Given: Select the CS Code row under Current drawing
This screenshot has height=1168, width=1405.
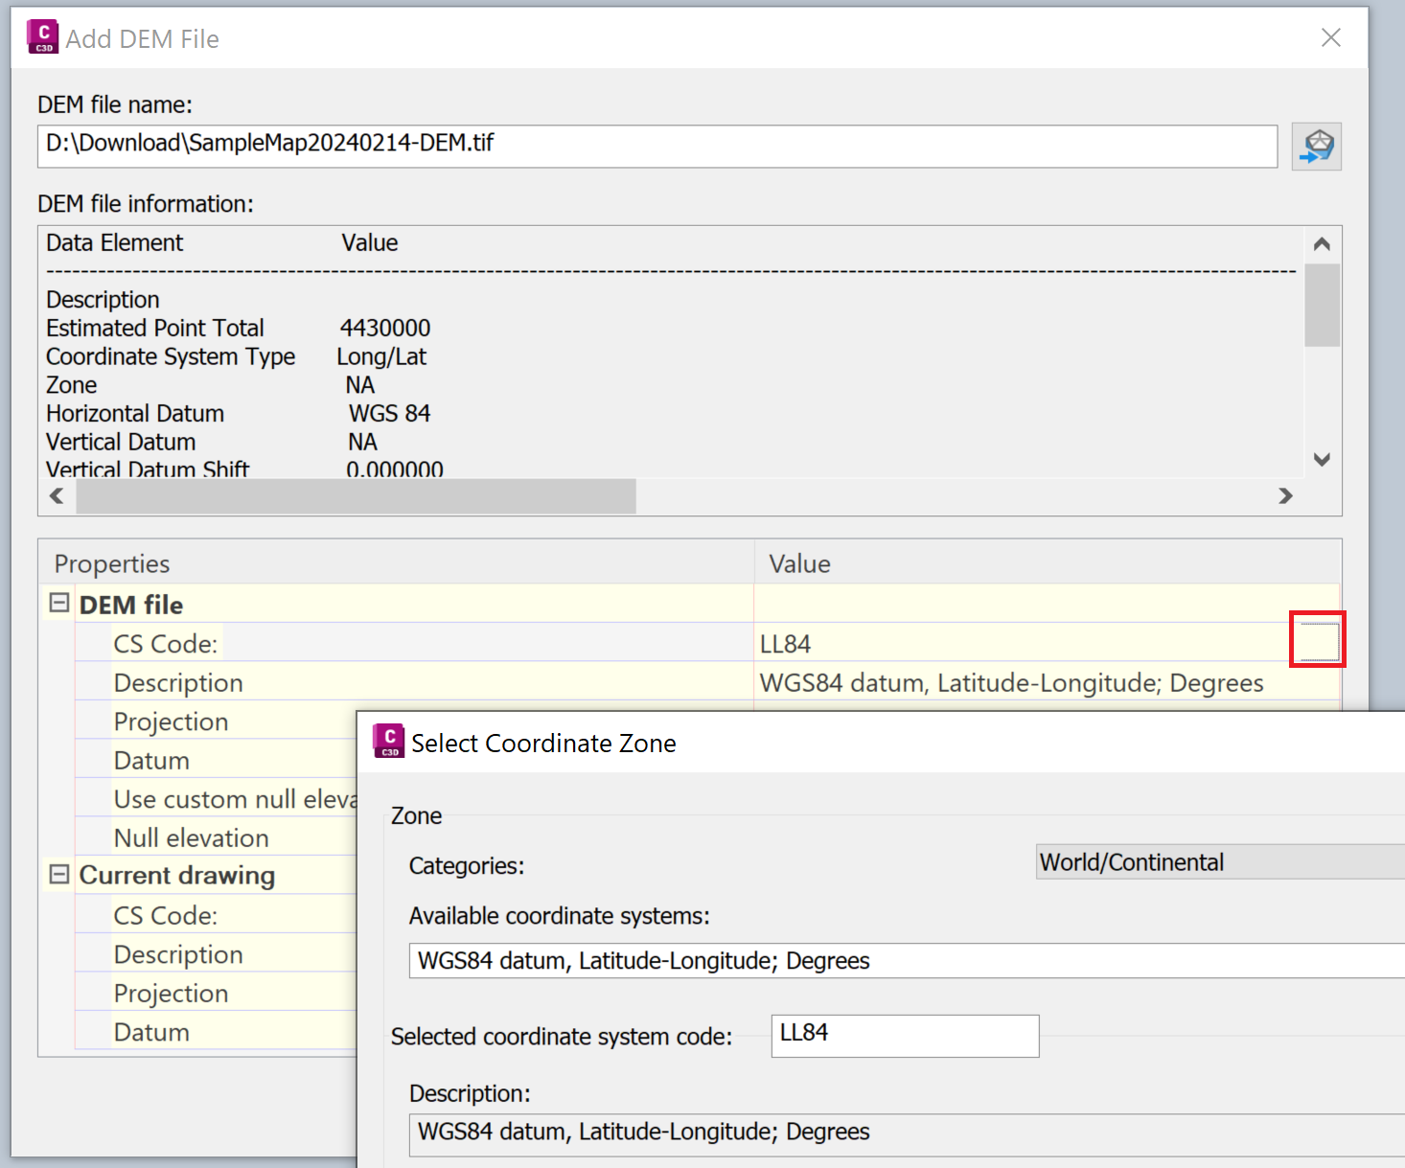Looking at the screenshot, I should click(x=216, y=915).
